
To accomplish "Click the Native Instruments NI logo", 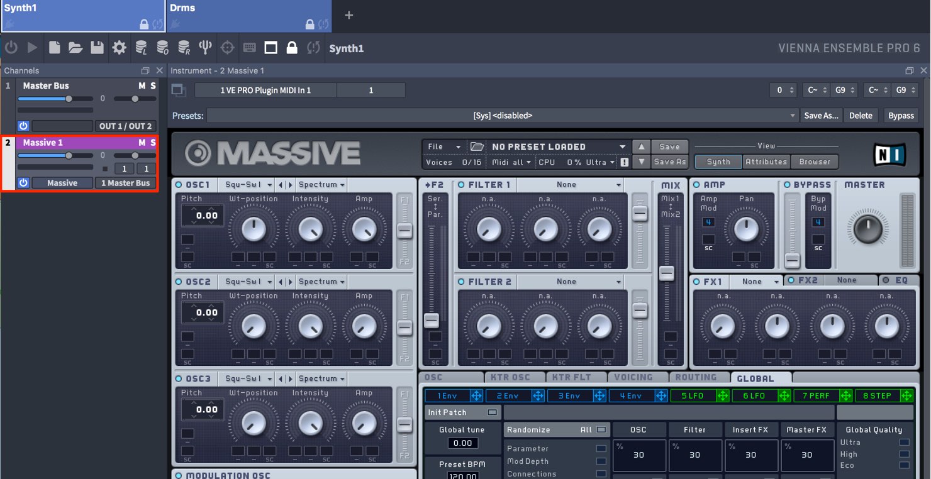I will (x=890, y=154).
